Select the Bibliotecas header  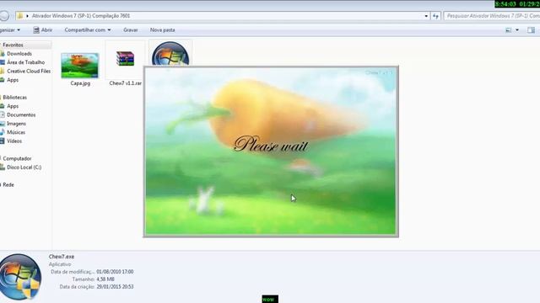click(15, 98)
